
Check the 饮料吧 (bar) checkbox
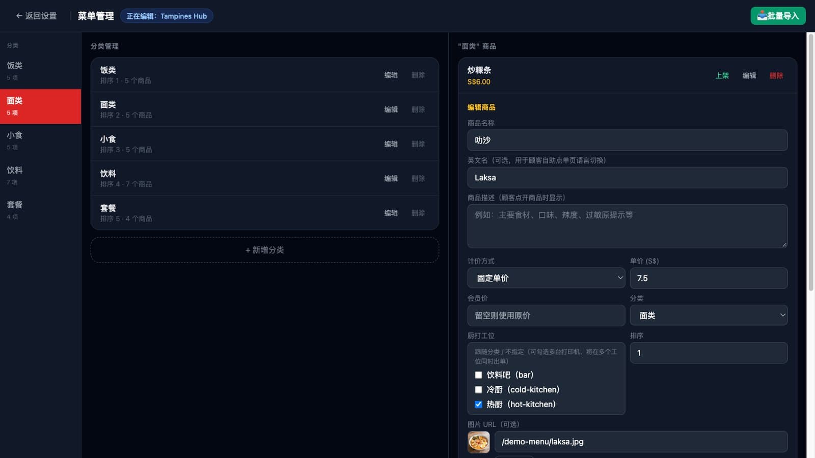tap(478, 375)
